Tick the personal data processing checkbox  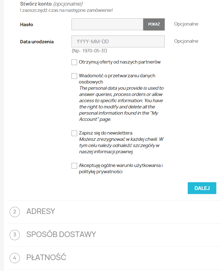click(74, 76)
